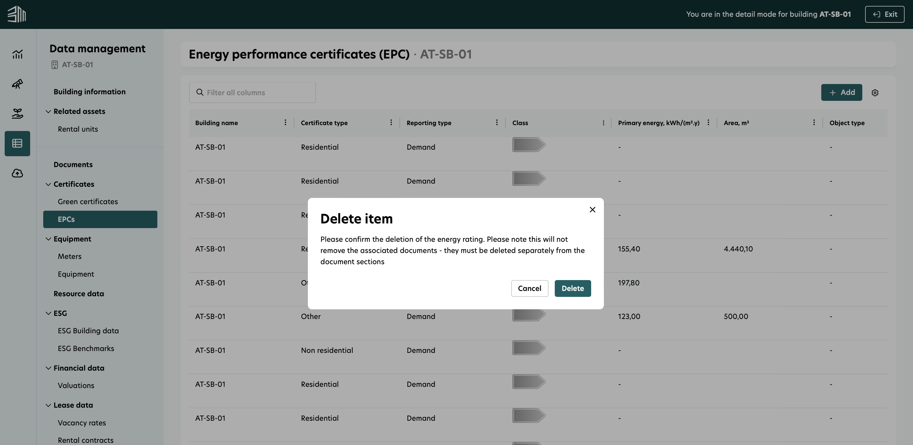Confirm deletion with the Delete button
913x445 pixels.
(572, 288)
